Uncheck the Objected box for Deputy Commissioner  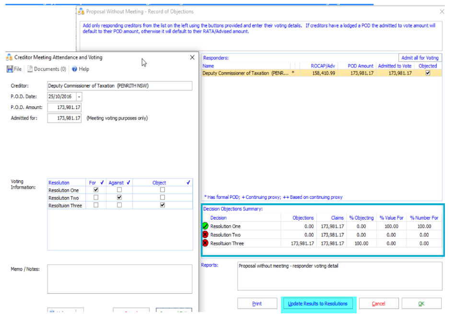[x=428, y=73]
